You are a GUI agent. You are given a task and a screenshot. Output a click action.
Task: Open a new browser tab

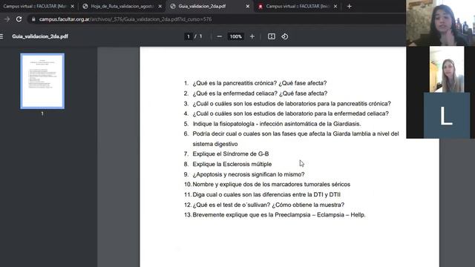pos(350,6)
